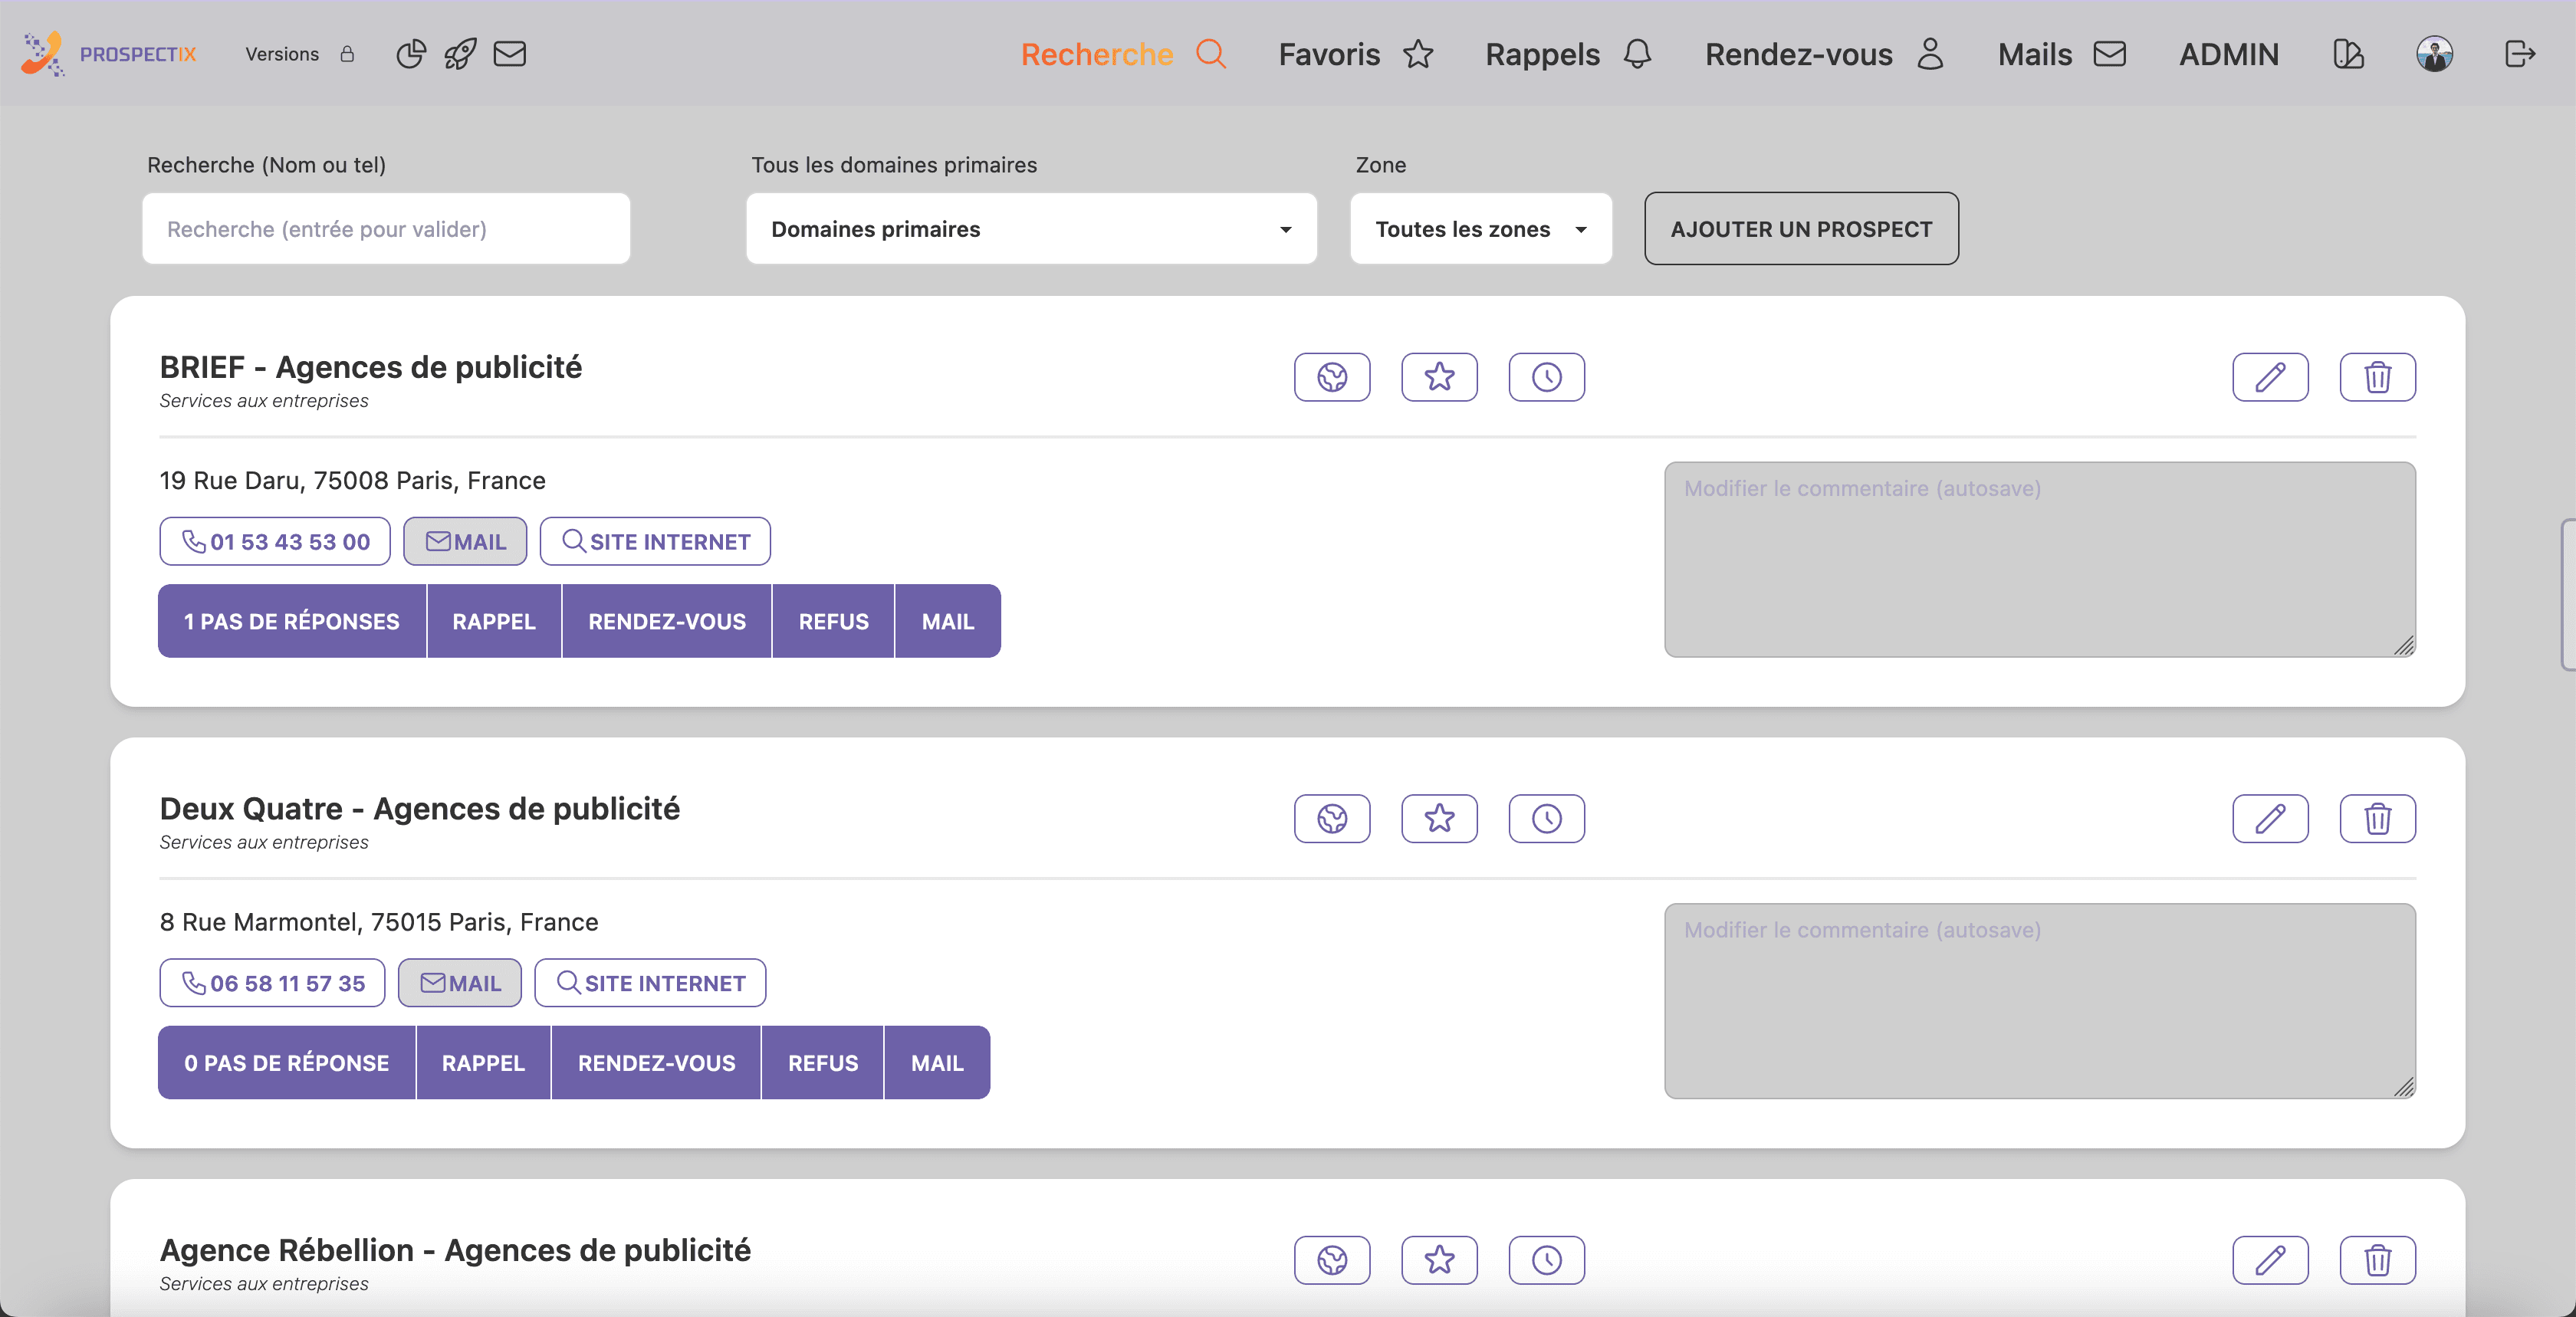Click MAIL status button for Deux Quatre

point(937,1063)
